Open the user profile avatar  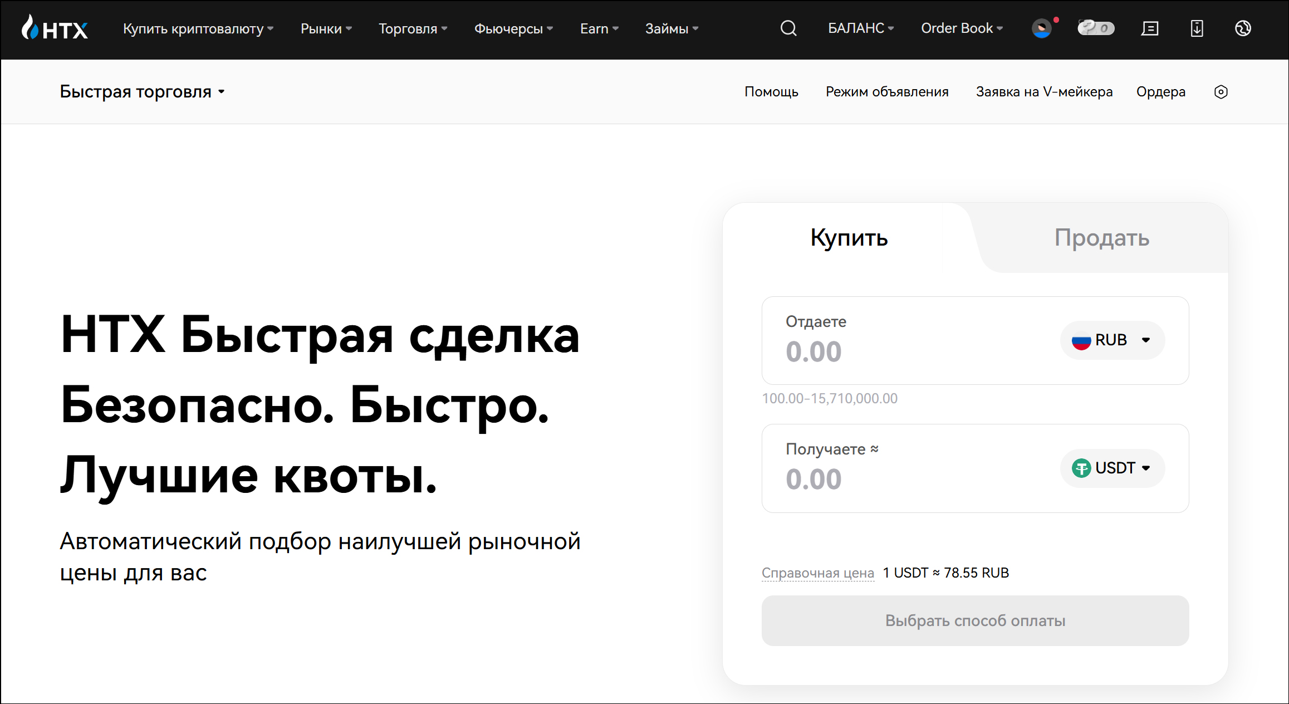tap(1041, 28)
